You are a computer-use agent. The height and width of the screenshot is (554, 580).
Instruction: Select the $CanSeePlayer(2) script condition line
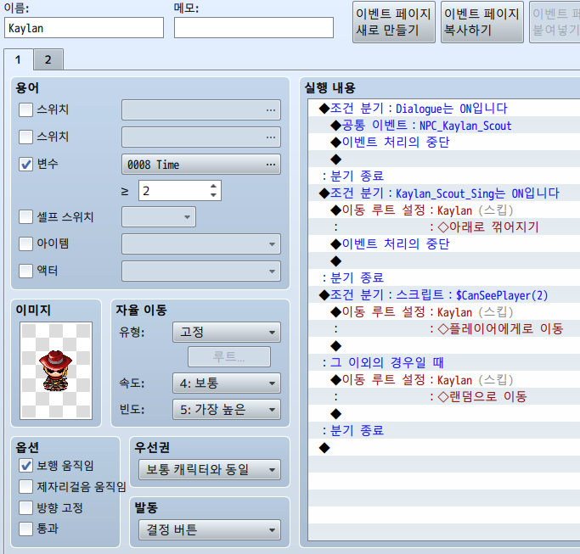(444, 295)
